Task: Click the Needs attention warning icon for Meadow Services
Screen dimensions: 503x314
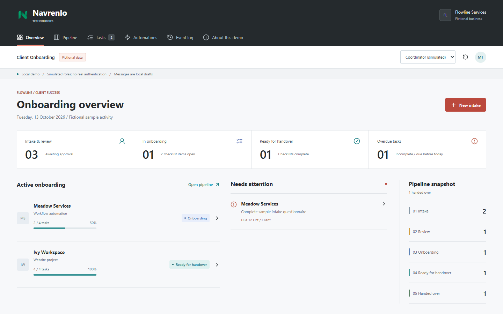Action: (x=234, y=204)
